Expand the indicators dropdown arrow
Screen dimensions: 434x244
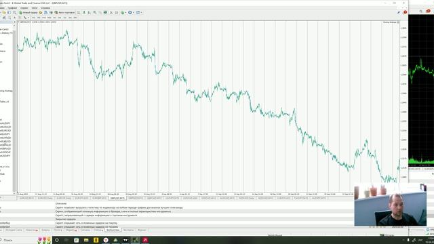125,12
